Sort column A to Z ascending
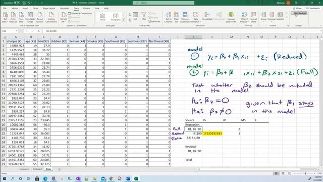The height and width of the screenshot is (182, 323). pos(130,15)
